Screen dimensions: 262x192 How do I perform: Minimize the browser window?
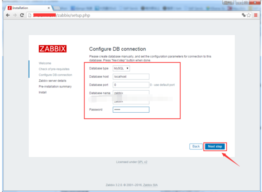(x=239, y=2)
